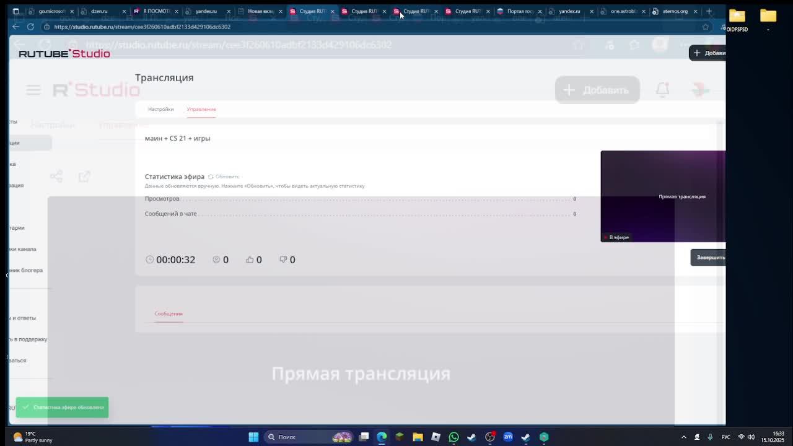Click the live stream preview thumbnail
This screenshot has width=793, height=446.
click(663, 196)
